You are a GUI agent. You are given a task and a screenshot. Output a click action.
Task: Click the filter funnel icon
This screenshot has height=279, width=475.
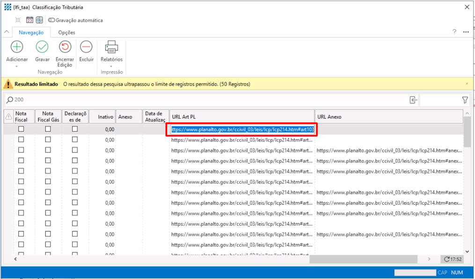(465, 100)
